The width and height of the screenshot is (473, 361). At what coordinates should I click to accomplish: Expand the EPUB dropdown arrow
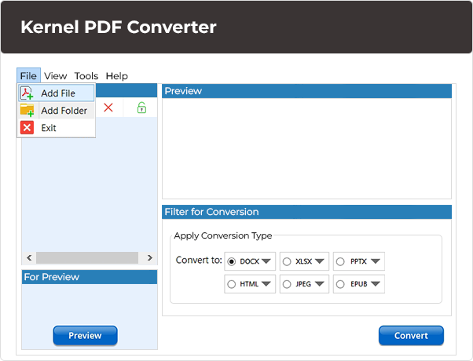pyautogui.click(x=376, y=284)
